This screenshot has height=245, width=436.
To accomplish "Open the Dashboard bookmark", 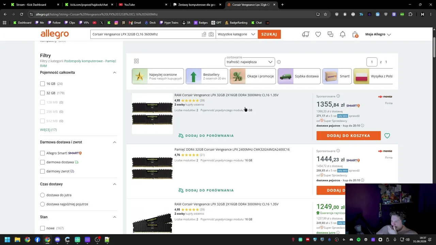I will point(22,23).
